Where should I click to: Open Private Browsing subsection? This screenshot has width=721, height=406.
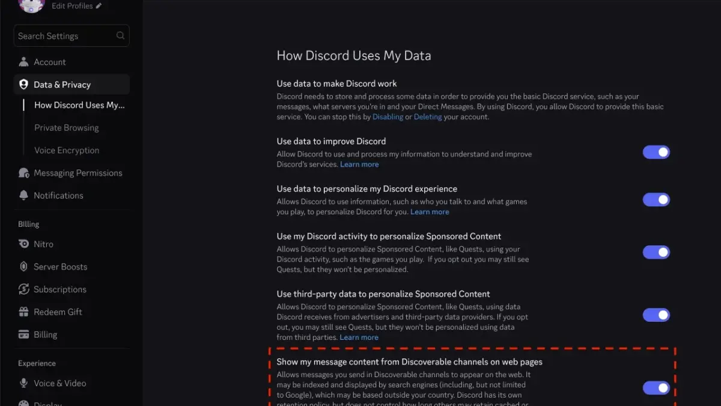[67, 128]
